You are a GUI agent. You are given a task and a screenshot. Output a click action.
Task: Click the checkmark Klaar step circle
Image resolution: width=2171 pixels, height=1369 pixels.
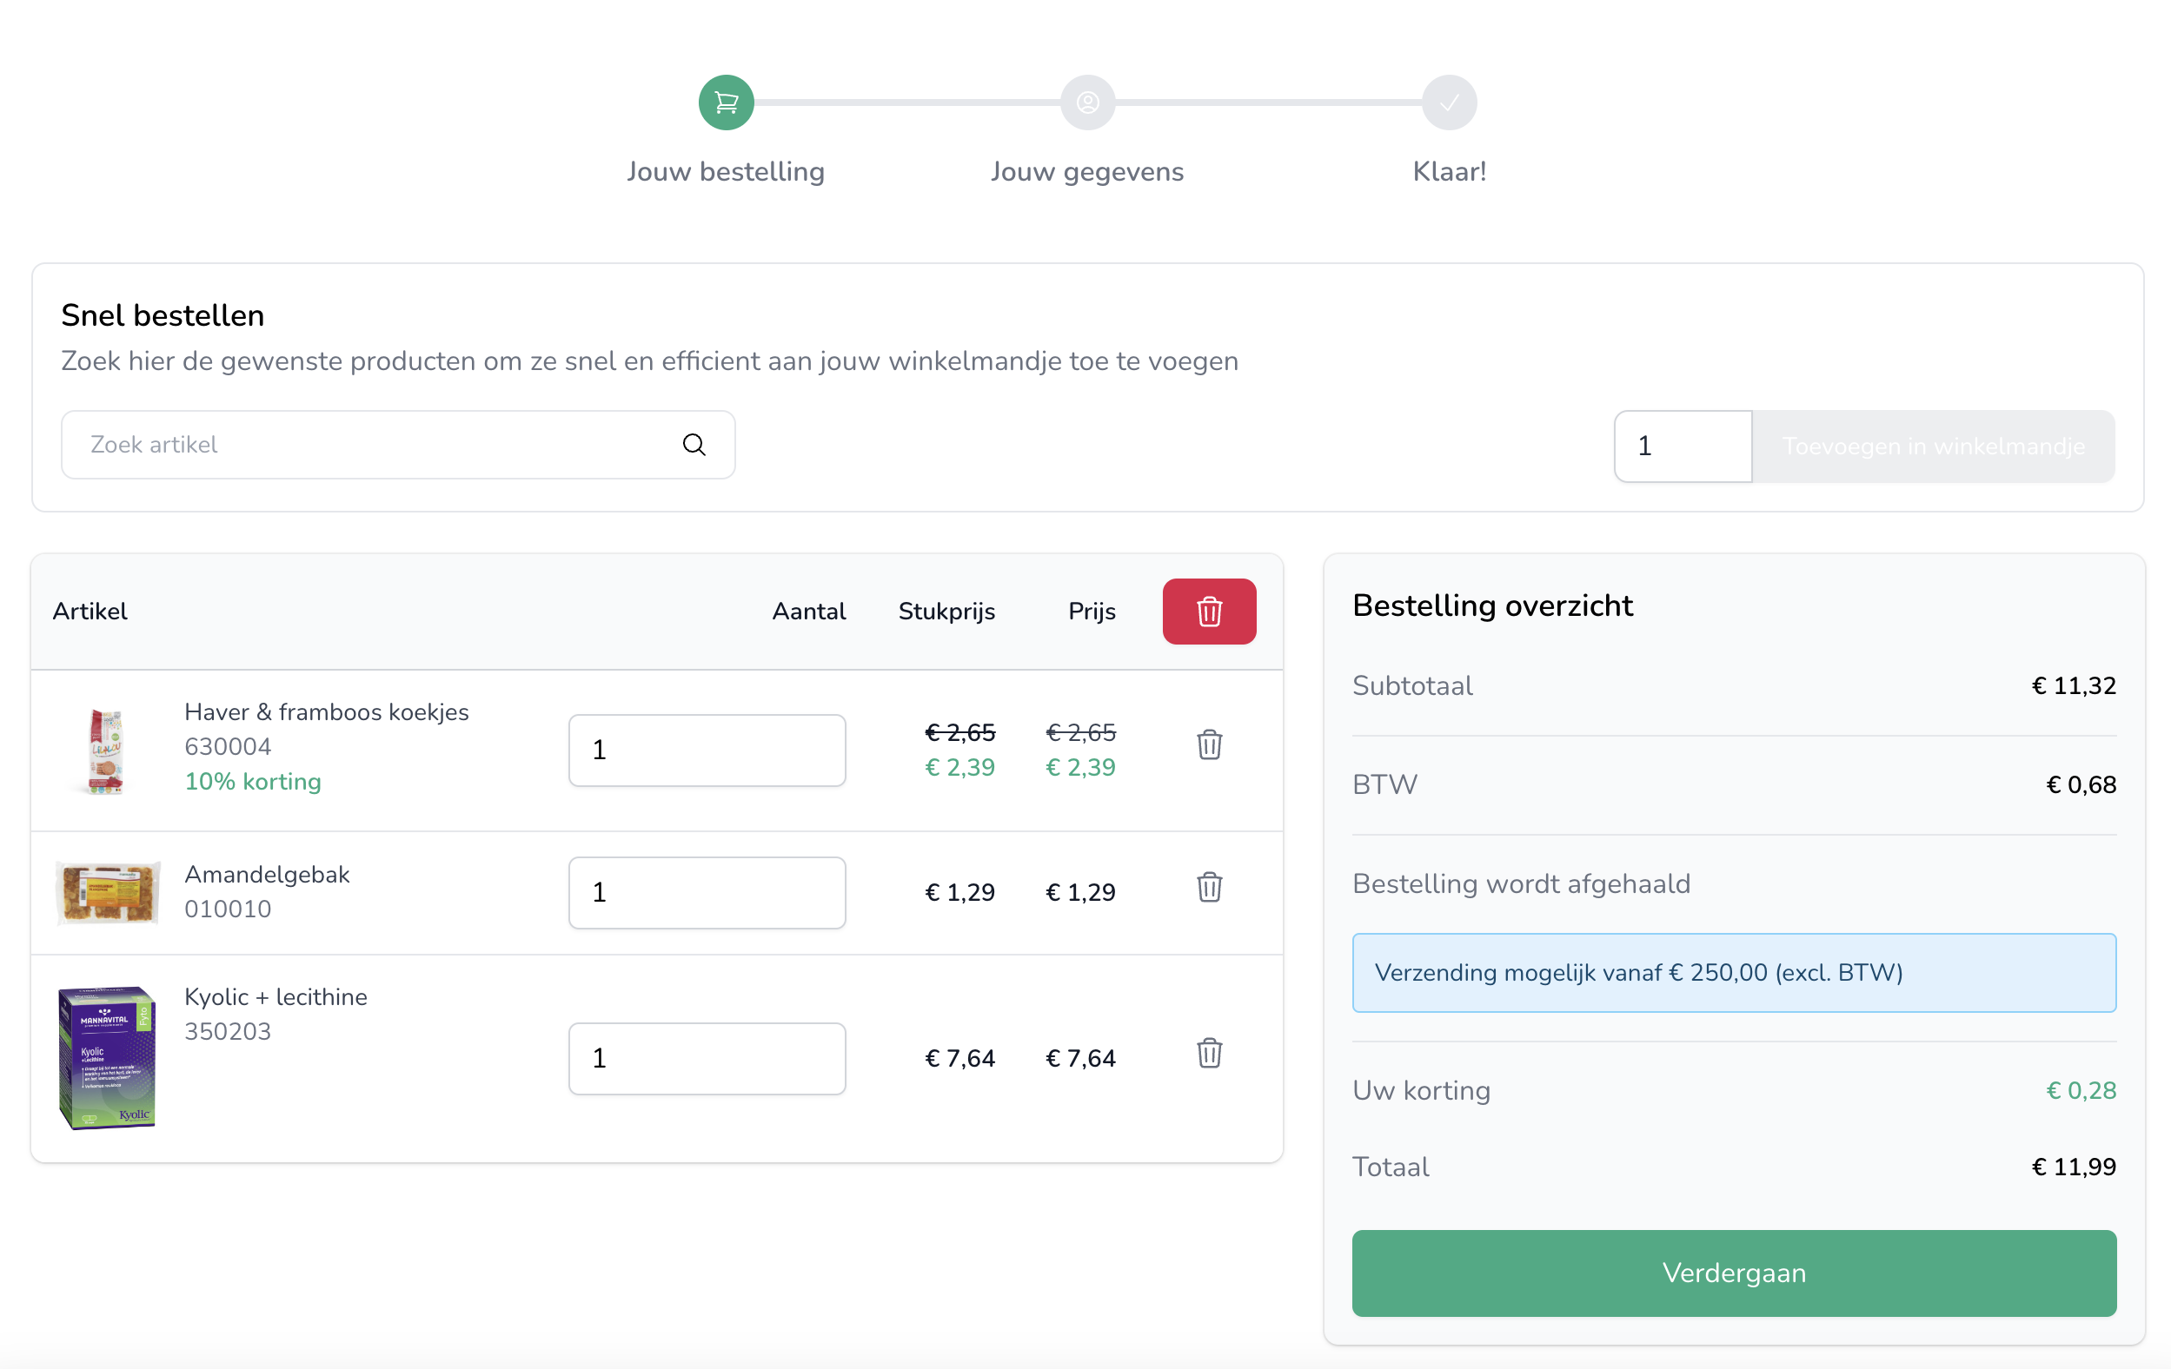coord(1448,103)
